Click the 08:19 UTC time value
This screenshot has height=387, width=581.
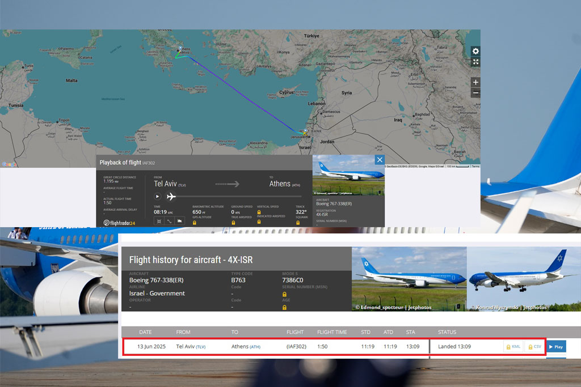tap(163, 212)
